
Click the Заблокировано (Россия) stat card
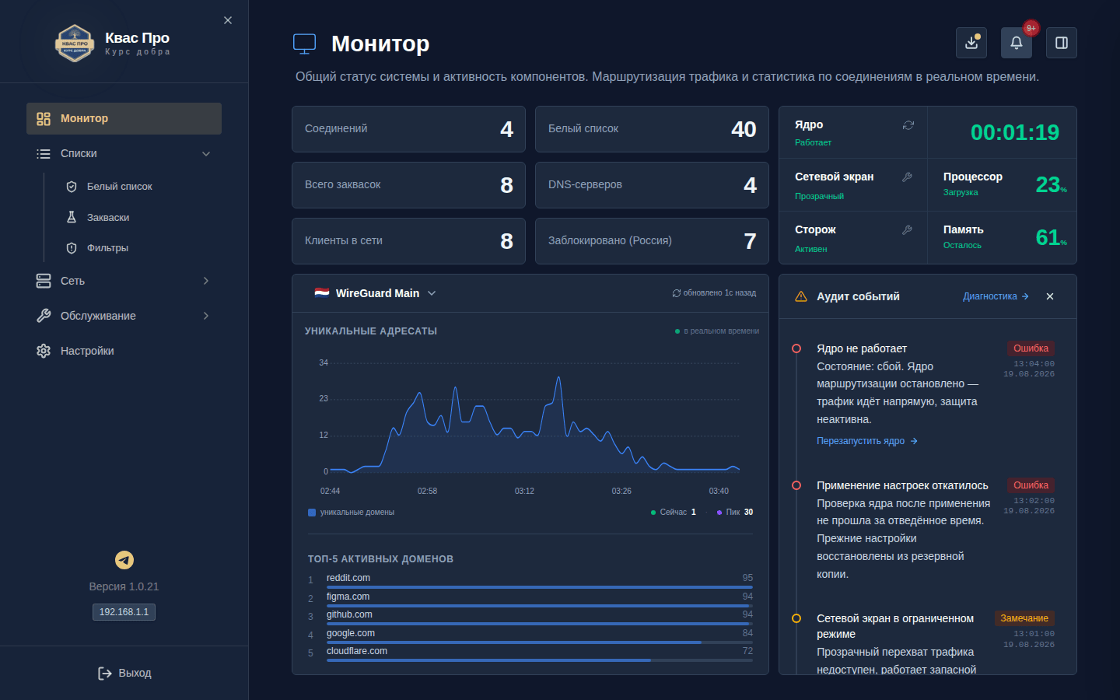point(652,241)
